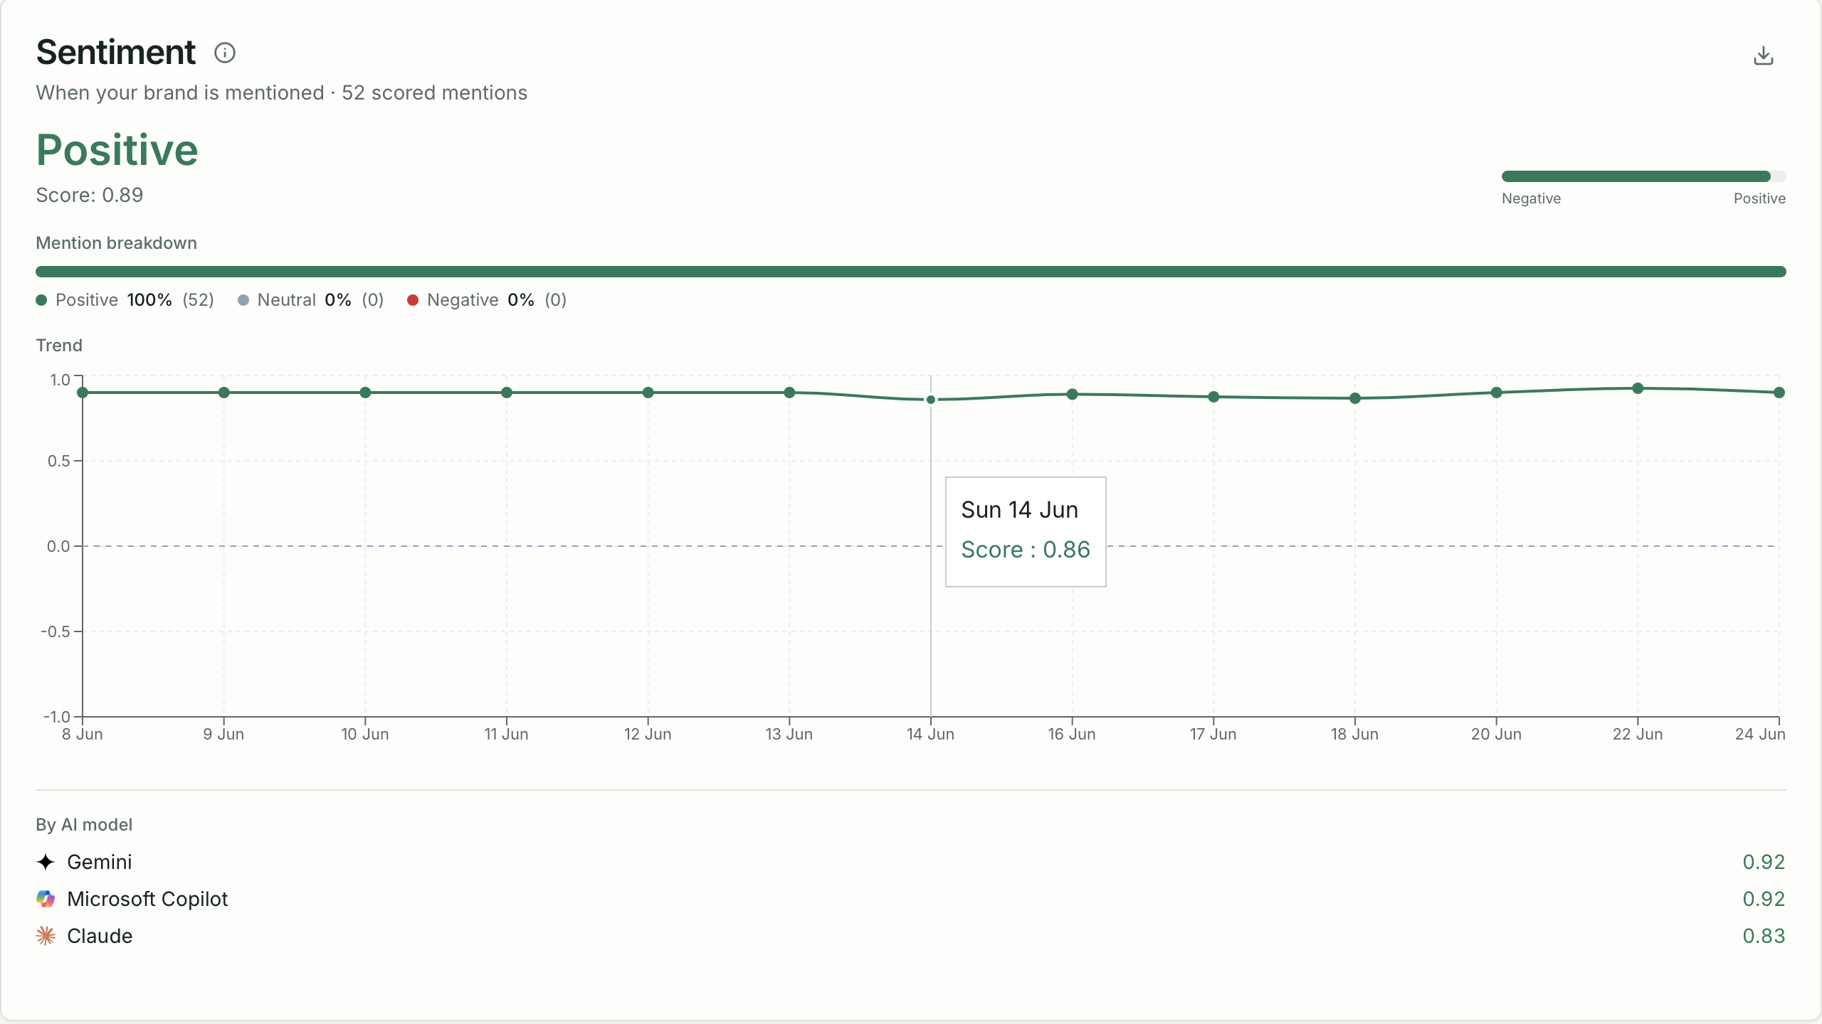
Task: Select the 22 Jun trend data point
Action: pyautogui.click(x=1638, y=388)
